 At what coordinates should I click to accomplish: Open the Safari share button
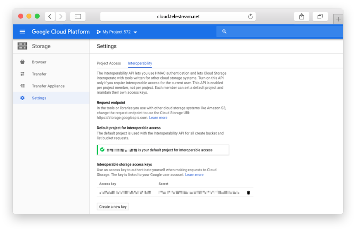301,17
